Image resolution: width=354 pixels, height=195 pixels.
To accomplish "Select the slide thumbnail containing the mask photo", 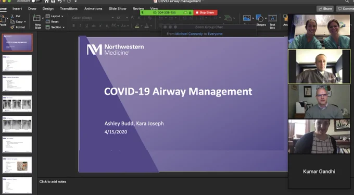I will [x=17, y=165].
